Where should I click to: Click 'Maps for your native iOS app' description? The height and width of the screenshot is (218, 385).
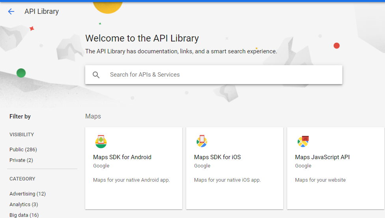pos(227,180)
